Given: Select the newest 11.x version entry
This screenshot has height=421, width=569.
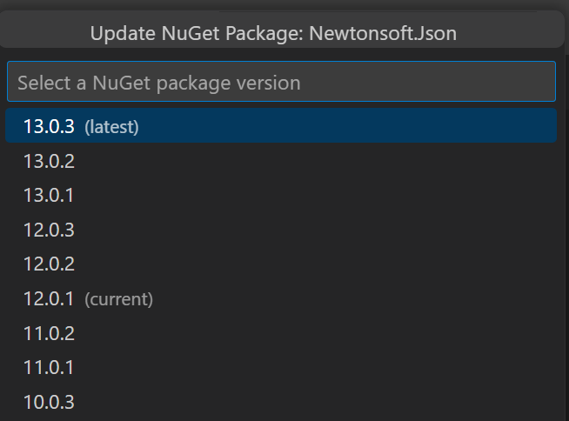Looking at the screenshot, I should tap(49, 333).
